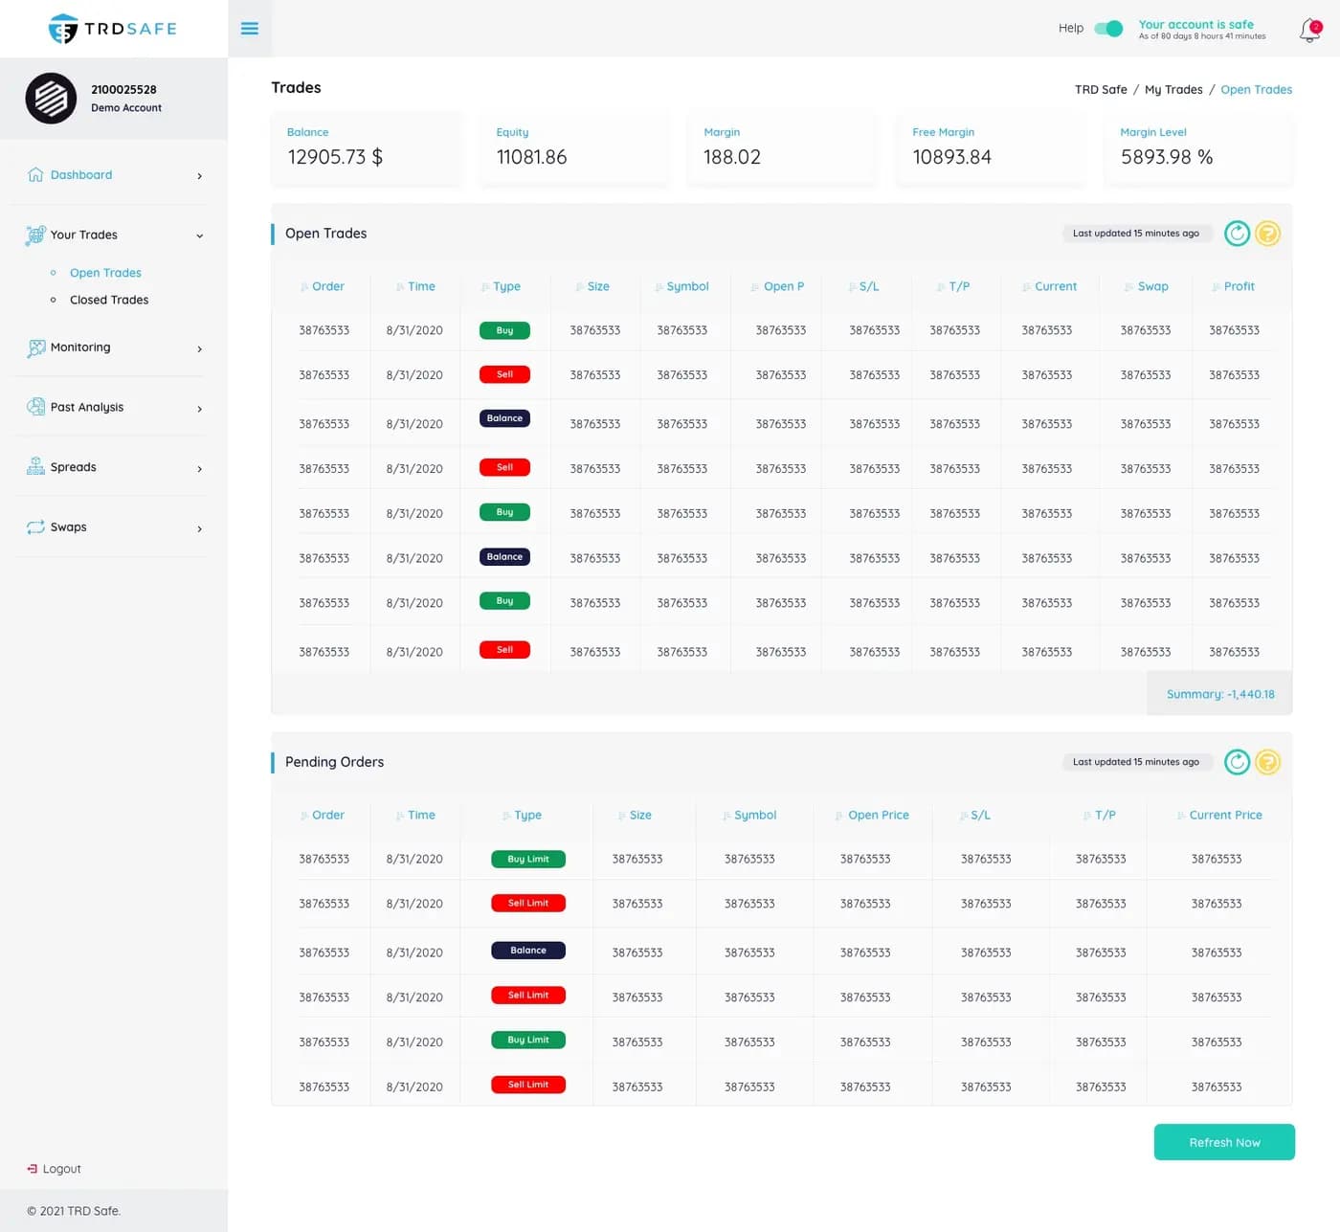The image size is (1340, 1232).
Task: Click sort icon beside Current Price column
Action: pyautogui.click(x=1182, y=816)
